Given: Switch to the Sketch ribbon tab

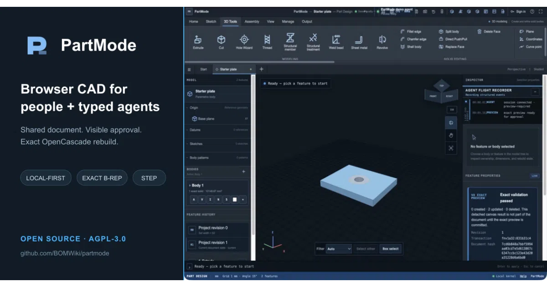Looking at the screenshot, I should (x=211, y=21).
